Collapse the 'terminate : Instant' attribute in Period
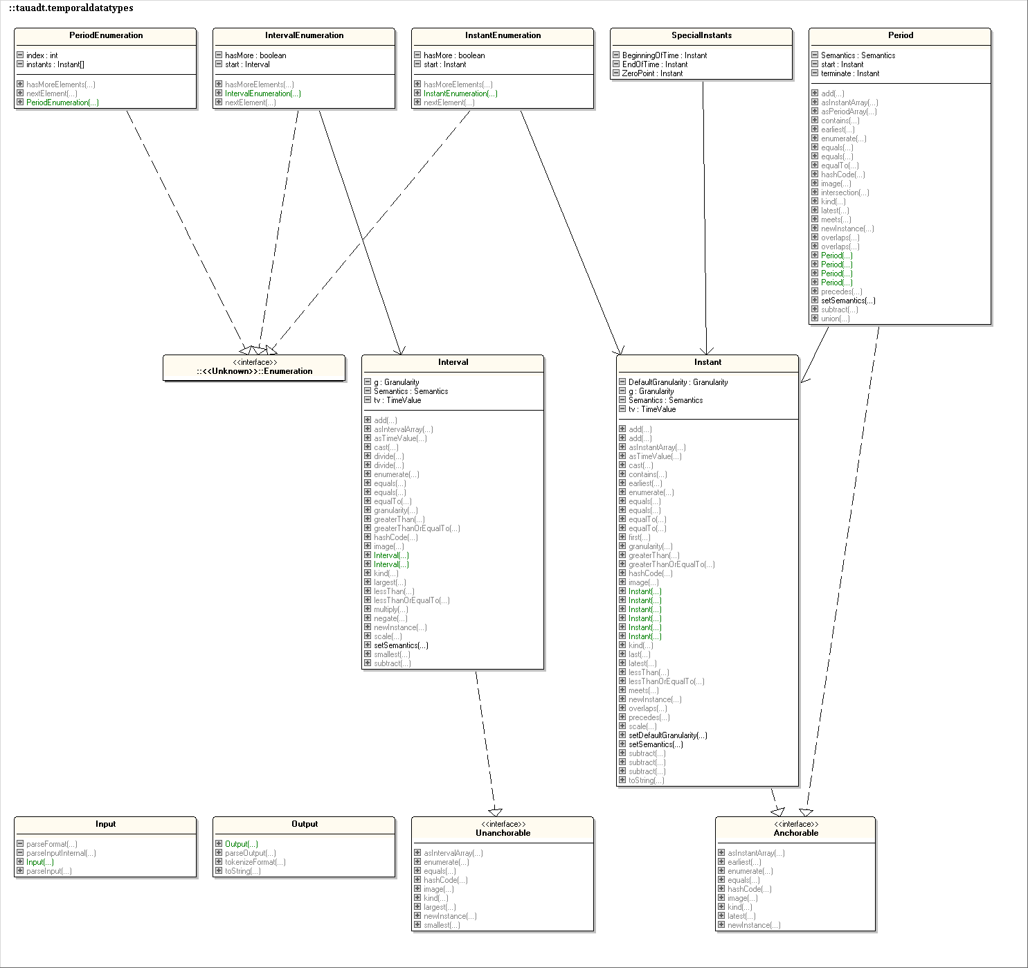Viewport: 1028px width, 968px height. [x=815, y=73]
